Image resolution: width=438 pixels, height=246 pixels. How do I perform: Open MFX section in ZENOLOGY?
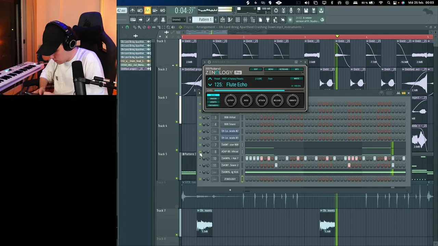pos(297,69)
